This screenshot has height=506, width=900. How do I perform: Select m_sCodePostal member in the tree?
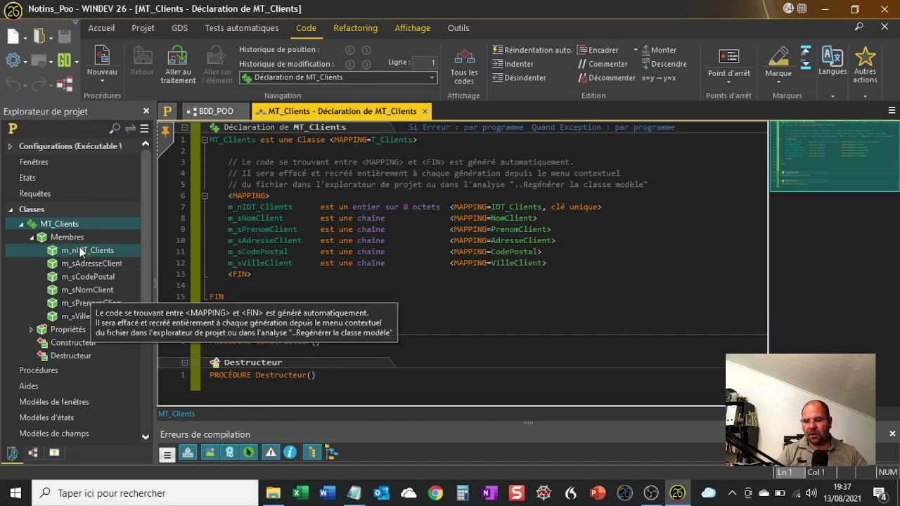pyautogui.click(x=87, y=277)
